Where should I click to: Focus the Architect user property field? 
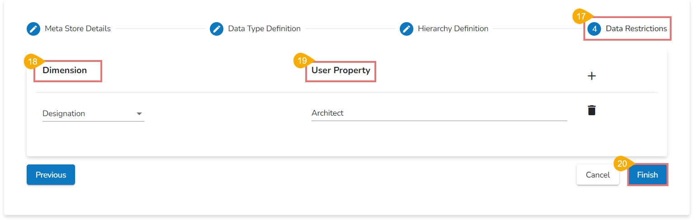pyautogui.click(x=439, y=113)
